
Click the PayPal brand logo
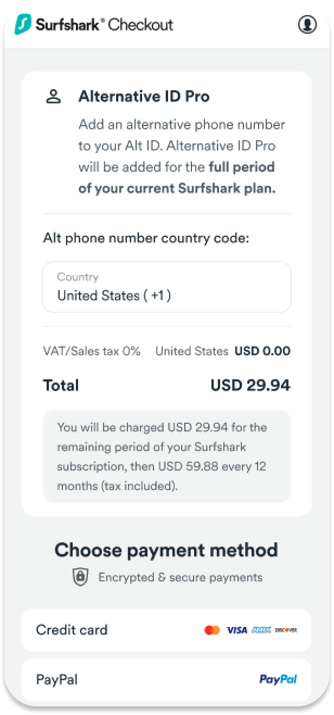pos(278,679)
